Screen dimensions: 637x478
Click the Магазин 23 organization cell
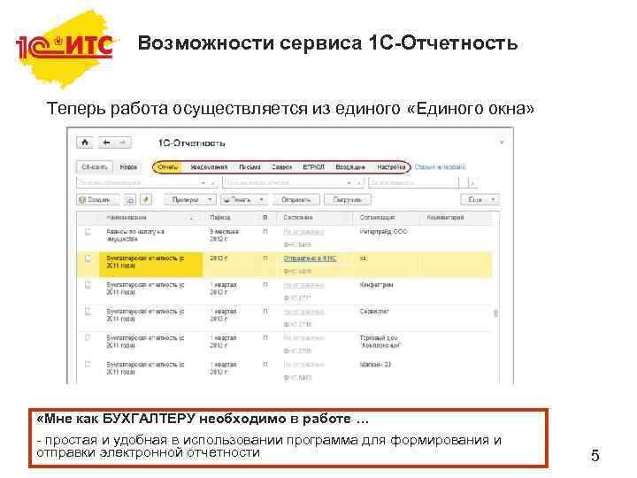point(375,365)
